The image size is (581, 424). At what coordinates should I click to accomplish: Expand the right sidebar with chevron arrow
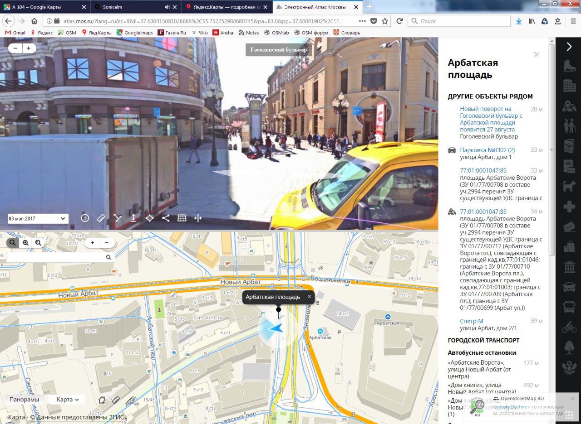tap(569, 46)
